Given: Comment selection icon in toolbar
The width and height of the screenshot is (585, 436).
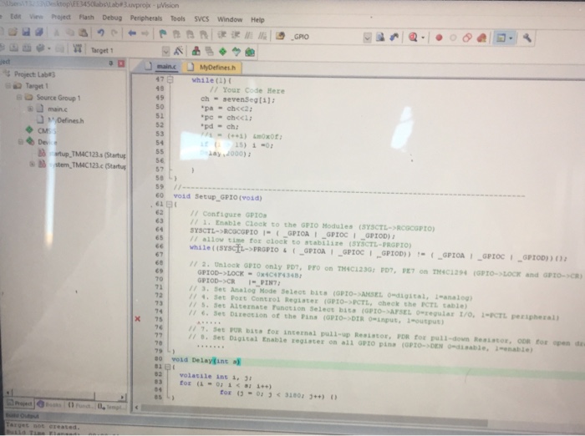Looking at the screenshot, I should pos(249,35).
